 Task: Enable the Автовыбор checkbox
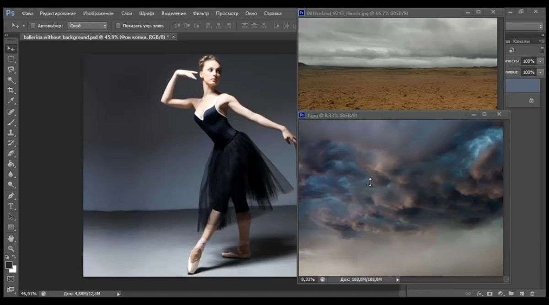(33, 26)
